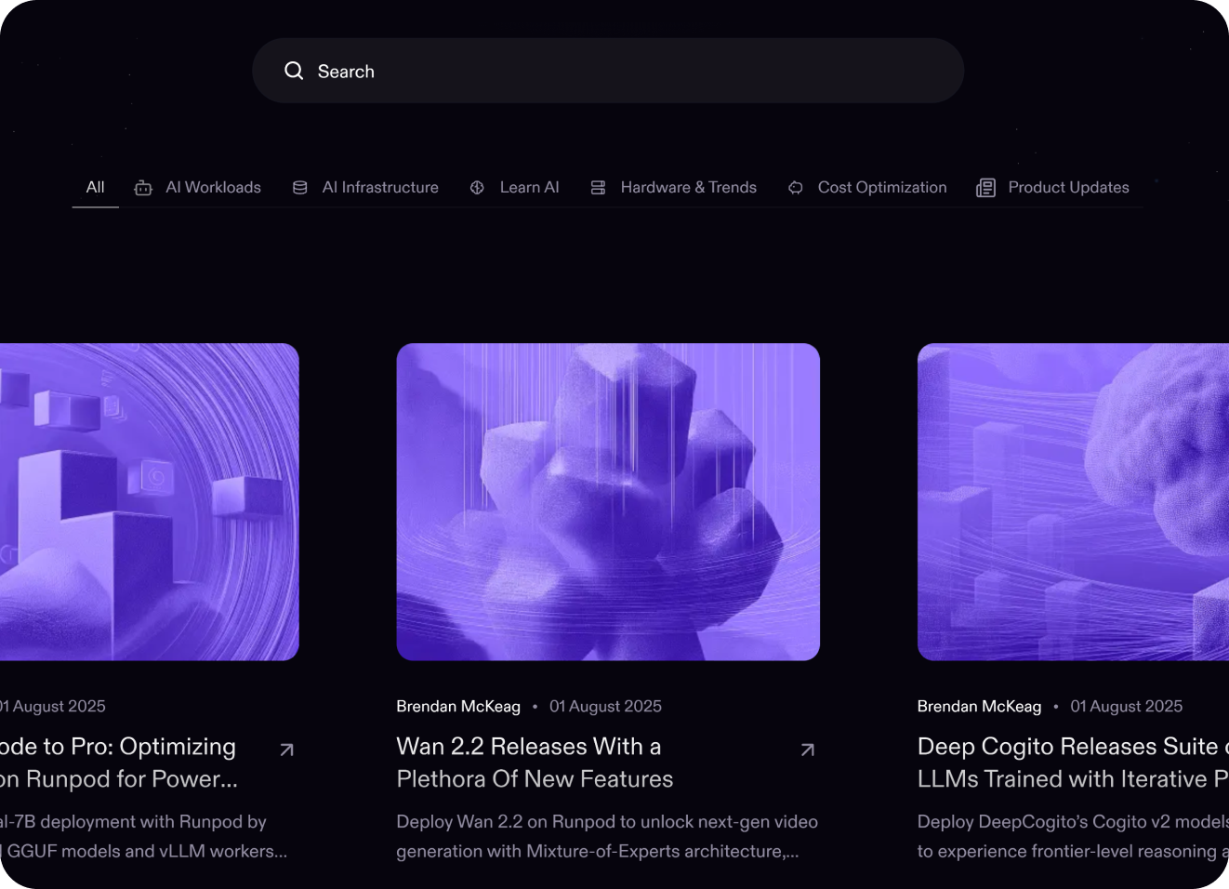Click the external link arrow on Wan 2.2 card
The width and height of the screenshot is (1229, 889).
[807, 749]
